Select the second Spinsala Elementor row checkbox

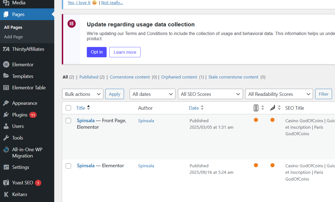click(x=68, y=166)
